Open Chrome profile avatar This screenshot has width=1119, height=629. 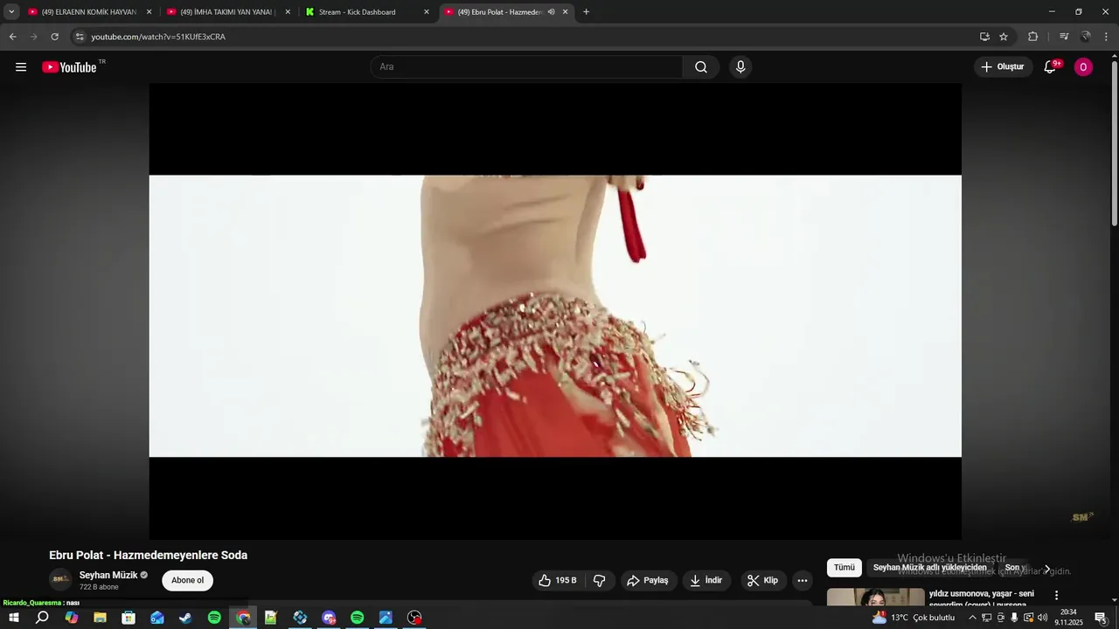pos(1086,37)
